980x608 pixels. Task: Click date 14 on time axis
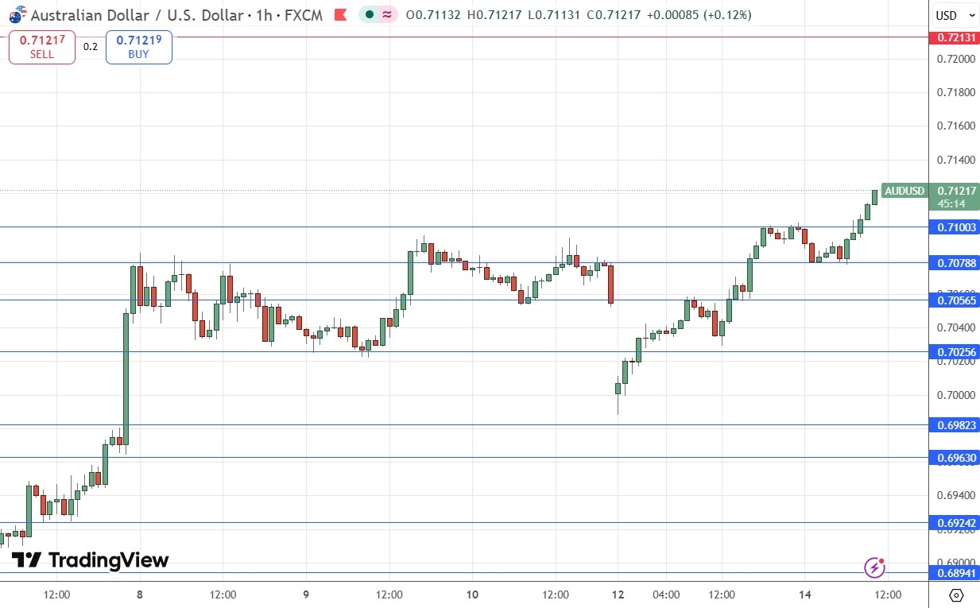(x=804, y=594)
